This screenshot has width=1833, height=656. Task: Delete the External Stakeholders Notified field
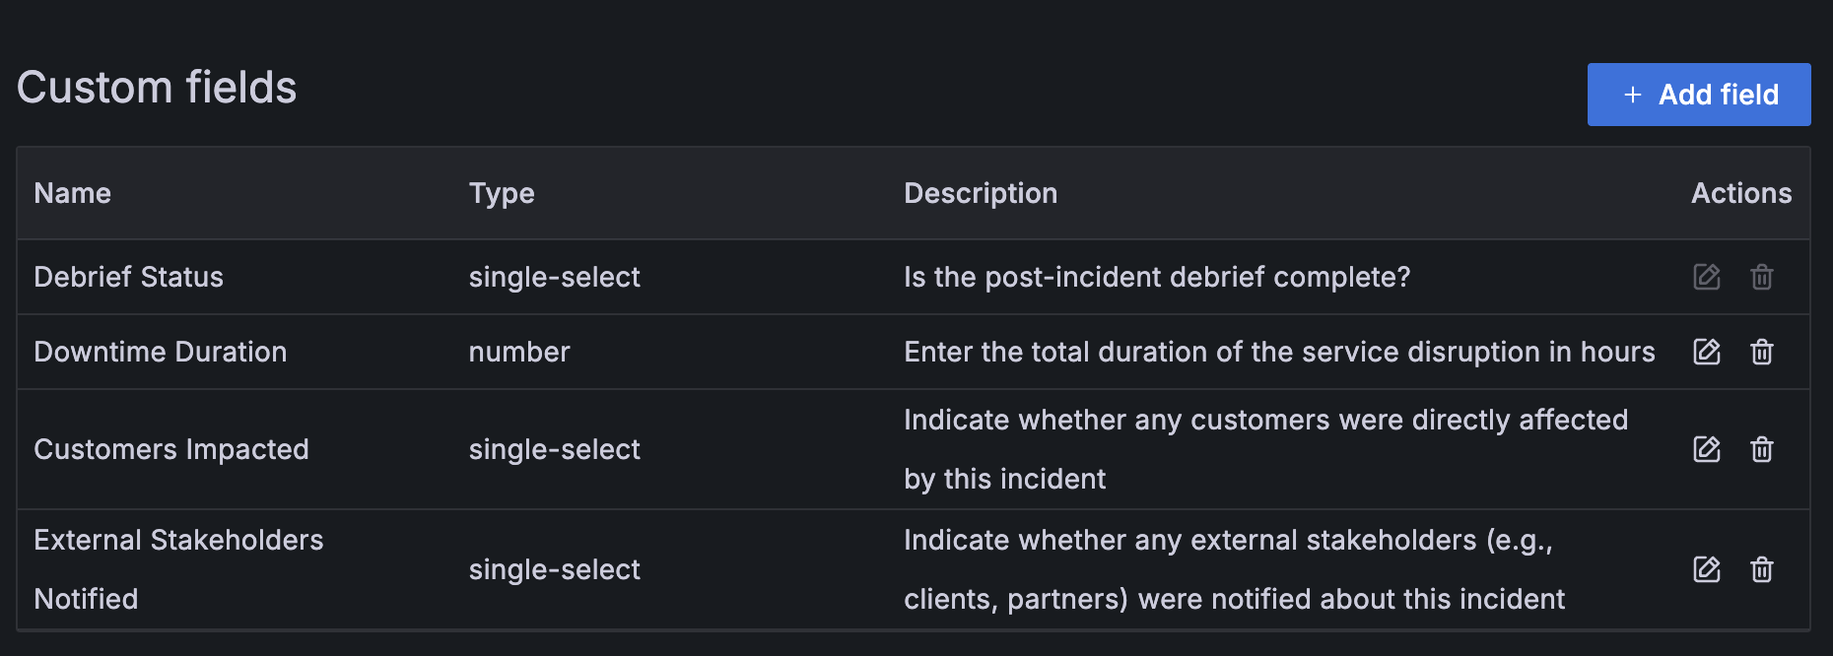coord(1762,569)
